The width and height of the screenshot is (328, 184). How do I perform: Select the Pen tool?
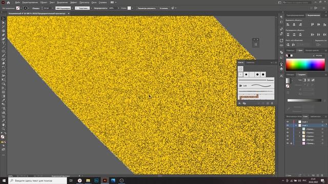4,35
